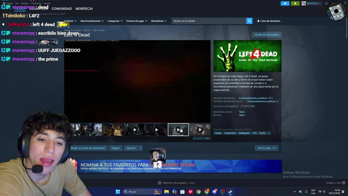Click the blue magnifier search button

[249, 21]
